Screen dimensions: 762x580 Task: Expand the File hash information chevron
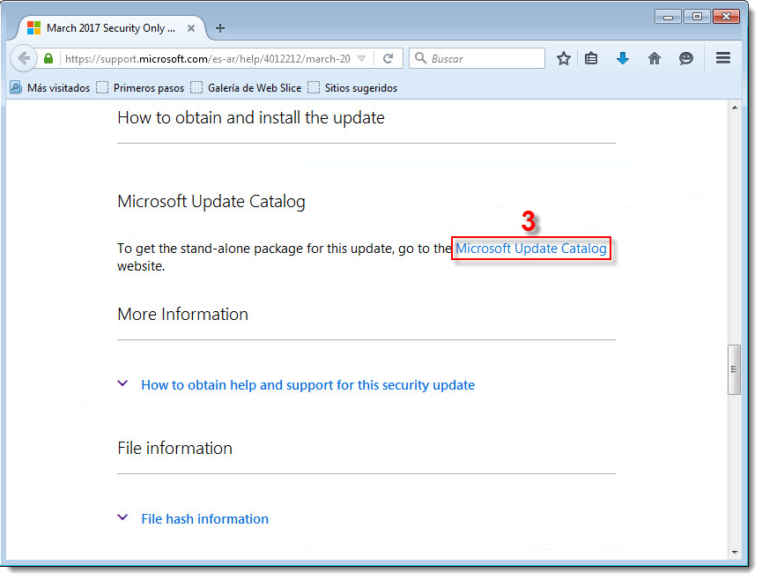tap(122, 517)
